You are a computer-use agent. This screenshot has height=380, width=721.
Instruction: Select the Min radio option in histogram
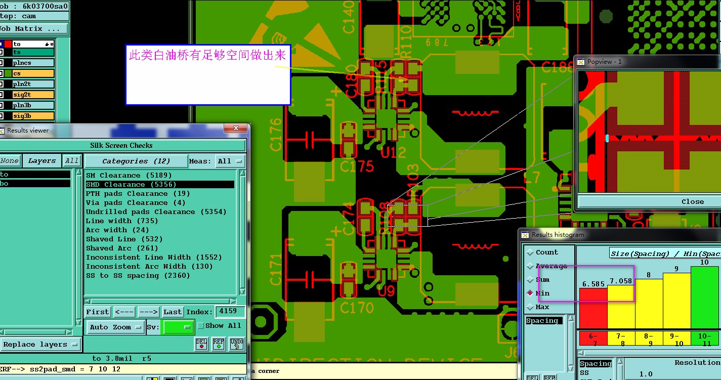(x=530, y=293)
